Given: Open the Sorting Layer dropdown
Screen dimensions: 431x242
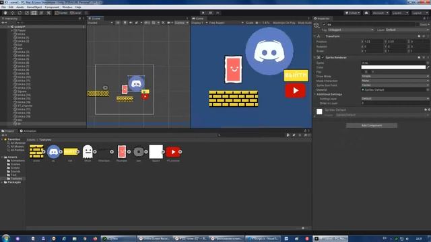Looking at the screenshot, I should [x=395, y=99].
